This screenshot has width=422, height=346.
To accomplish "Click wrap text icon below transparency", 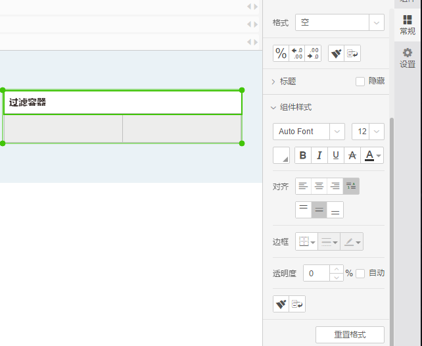I will (x=297, y=304).
